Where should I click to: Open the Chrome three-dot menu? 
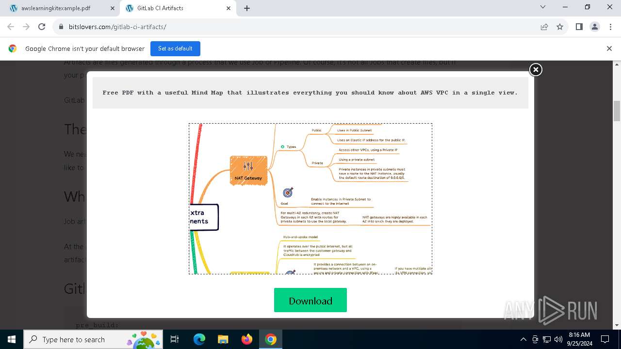click(x=610, y=27)
